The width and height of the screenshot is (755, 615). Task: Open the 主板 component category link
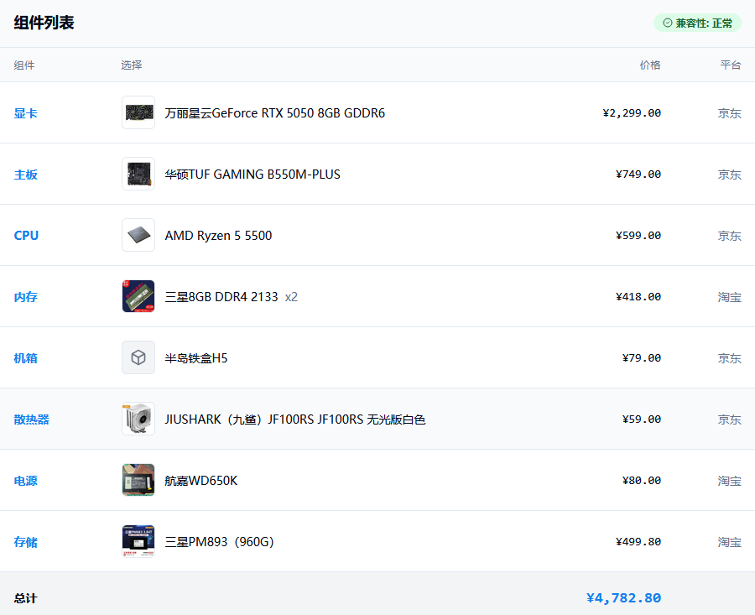25,175
